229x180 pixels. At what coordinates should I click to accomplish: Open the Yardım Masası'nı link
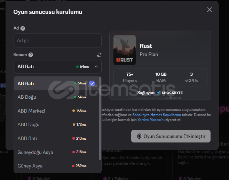pos(151,120)
